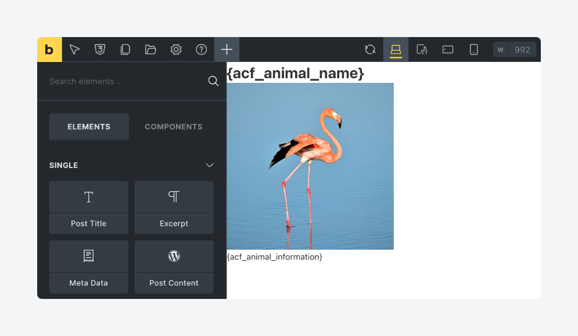Open the pages icon in toolbar
Viewport: 578px width, 336px height.
point(125,49)
